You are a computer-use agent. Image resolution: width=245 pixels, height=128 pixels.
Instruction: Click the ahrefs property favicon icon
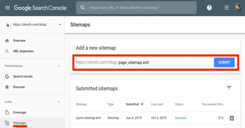(x=7, y=25)
